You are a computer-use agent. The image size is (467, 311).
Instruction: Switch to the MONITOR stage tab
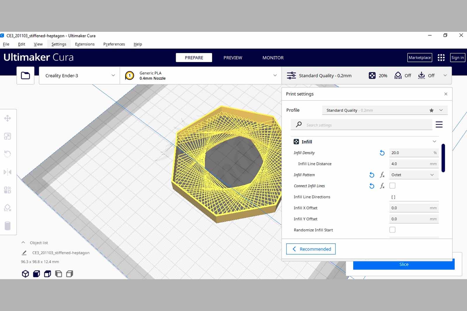(x=273, y=57)
